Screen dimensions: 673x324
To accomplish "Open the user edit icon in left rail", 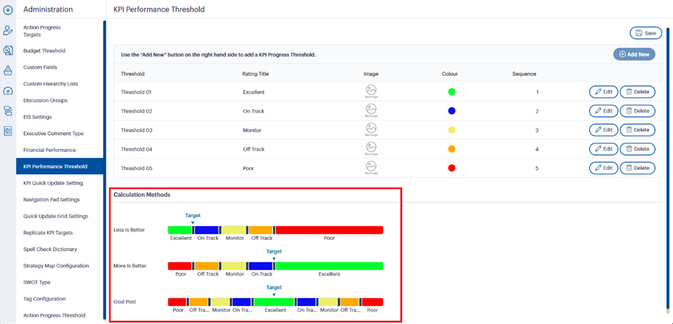I will pyautogui.click(x=8, y=30).
